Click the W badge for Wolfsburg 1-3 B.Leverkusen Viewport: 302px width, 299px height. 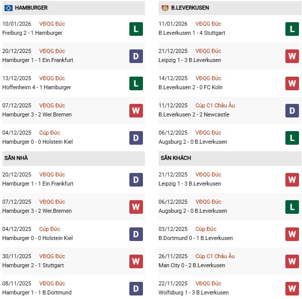tap(292, 288)
